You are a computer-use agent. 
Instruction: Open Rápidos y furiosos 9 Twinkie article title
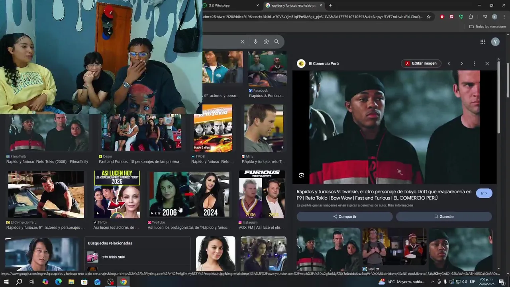(x=384, y=195)
